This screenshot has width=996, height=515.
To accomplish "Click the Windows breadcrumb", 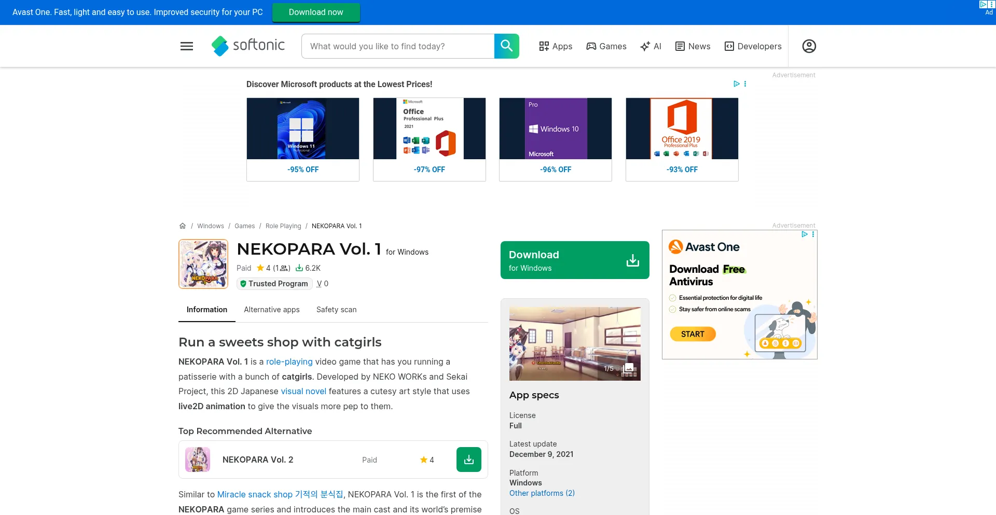I will point(211,226).
